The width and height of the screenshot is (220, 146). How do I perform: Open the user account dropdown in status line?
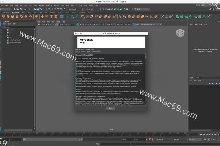142,9
